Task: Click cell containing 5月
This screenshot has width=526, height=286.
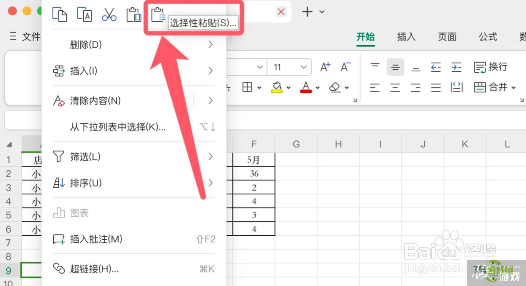Action: (253, 160)
